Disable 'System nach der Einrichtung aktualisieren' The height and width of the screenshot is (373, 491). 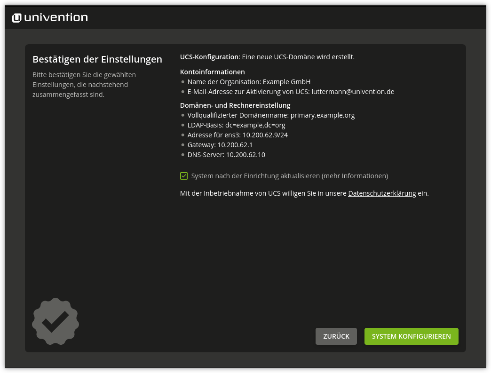point(183,175)
